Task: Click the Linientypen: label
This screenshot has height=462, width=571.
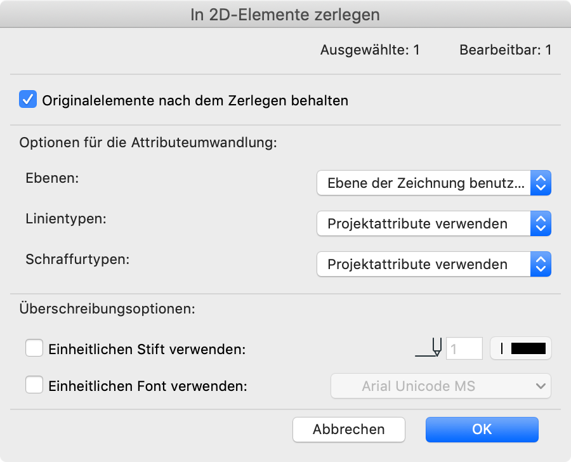Action: coord(66,219)
